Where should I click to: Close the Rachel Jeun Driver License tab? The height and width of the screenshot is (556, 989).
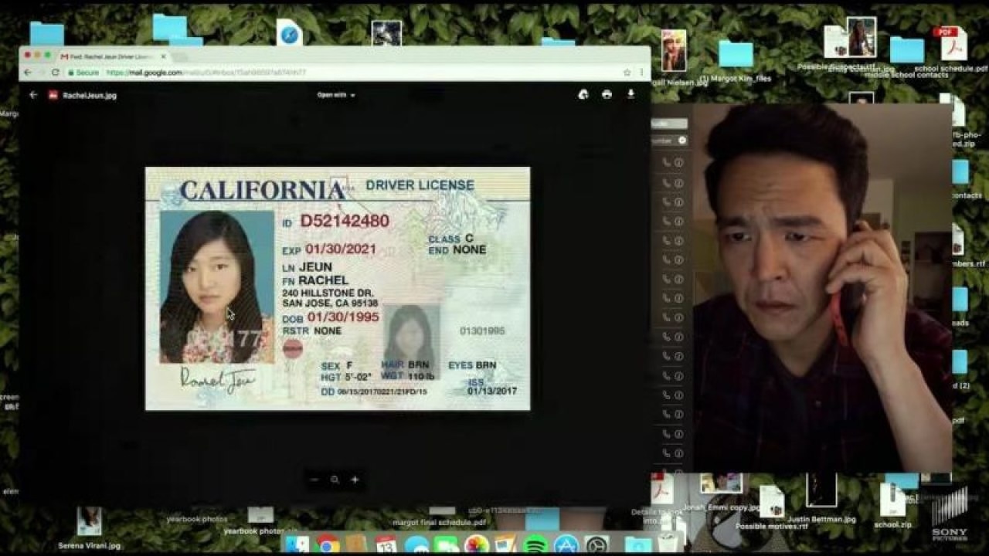tap(164, 56)
